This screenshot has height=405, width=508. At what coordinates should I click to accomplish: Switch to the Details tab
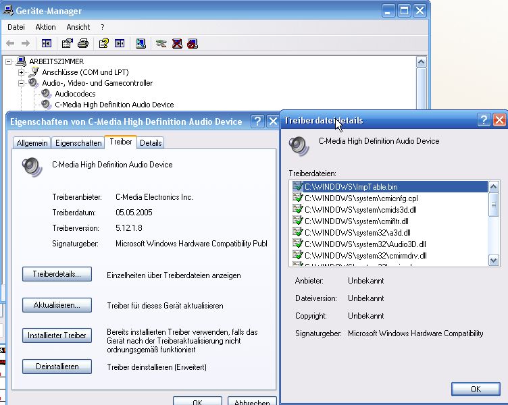click(x=151, y=143)
